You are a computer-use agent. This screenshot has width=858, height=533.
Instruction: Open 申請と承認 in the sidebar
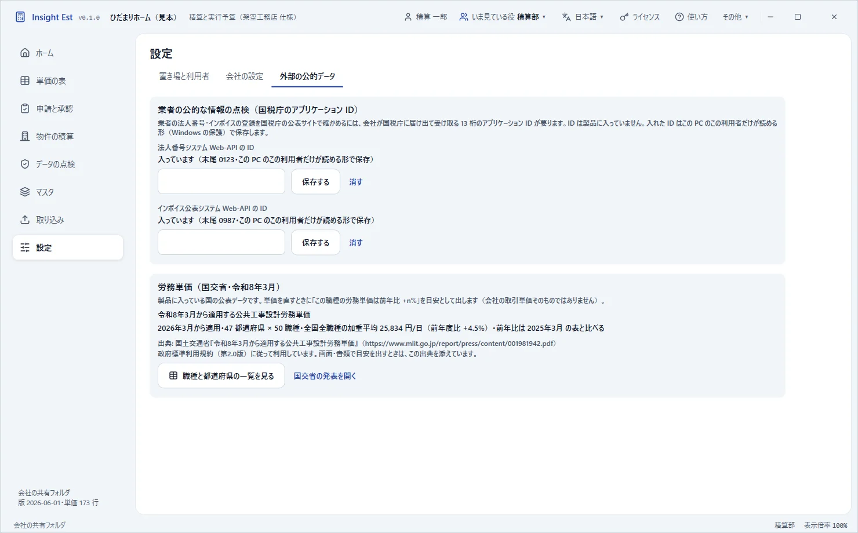pos(68,108)
